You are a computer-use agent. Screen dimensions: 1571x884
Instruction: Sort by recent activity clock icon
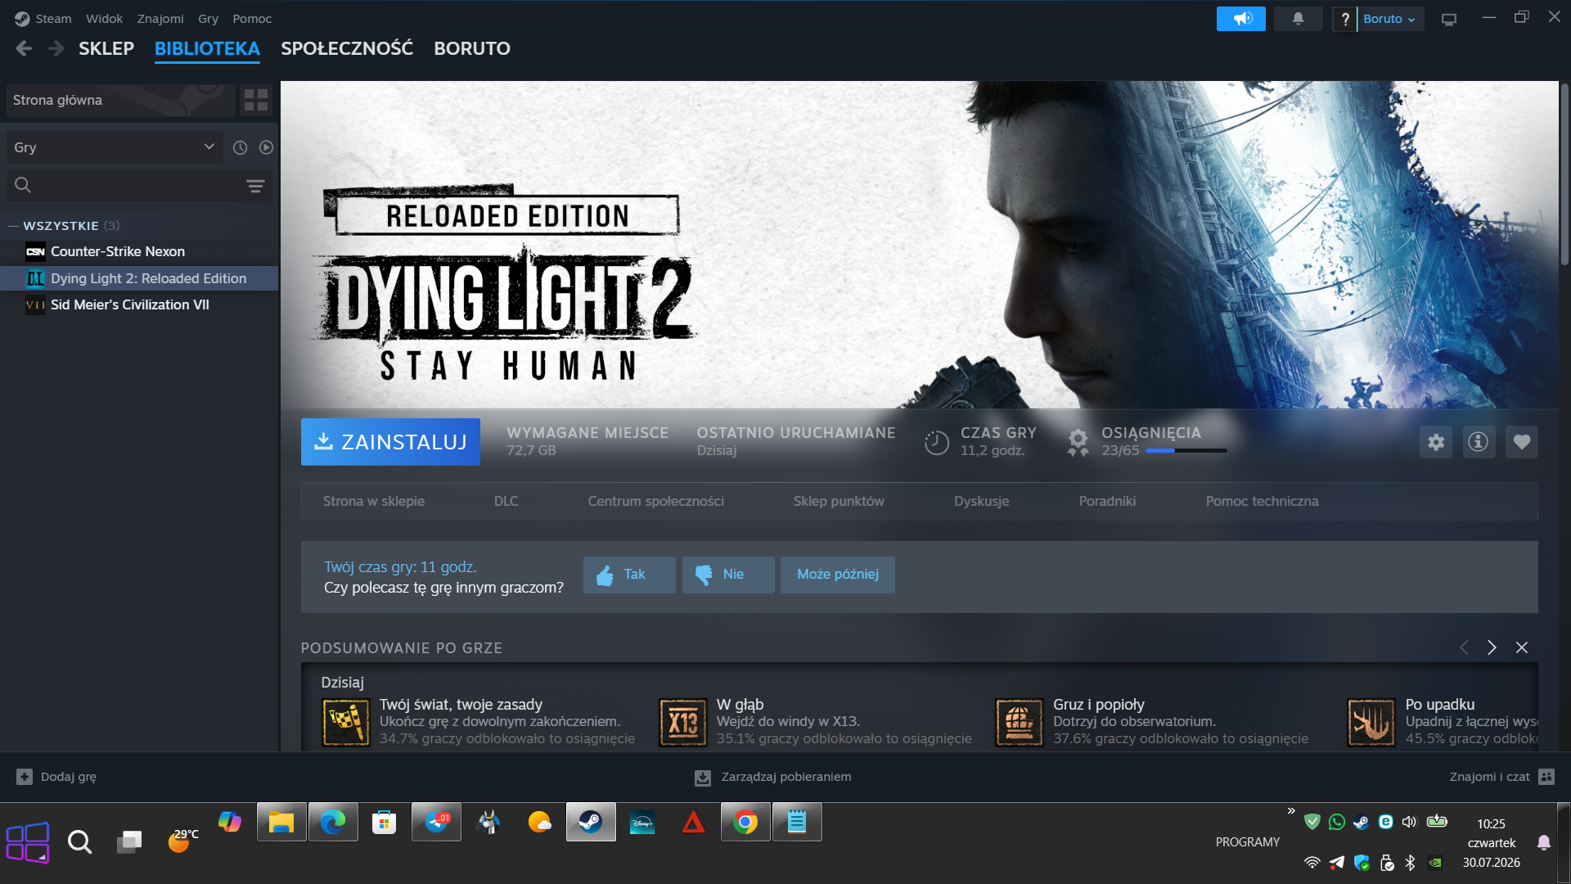(x=240, y=147)
